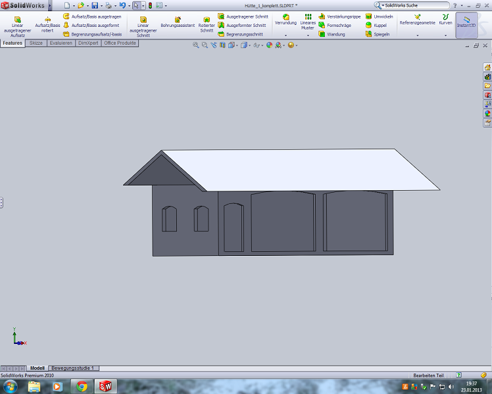Image resolution: width=492 pixels, height=394 pixels.
Task: Open Chrome from the Windows taskbar
Action: click(82, 386)
